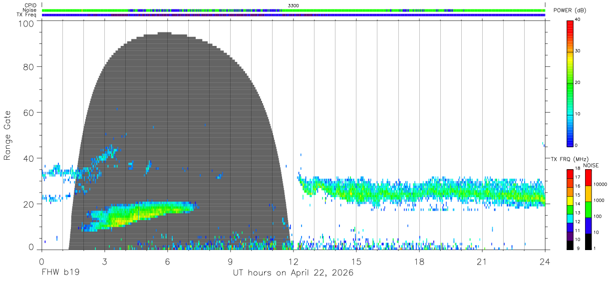Click the POWER (dB) colorbar title
613x283 pixels.
[570, 10]
